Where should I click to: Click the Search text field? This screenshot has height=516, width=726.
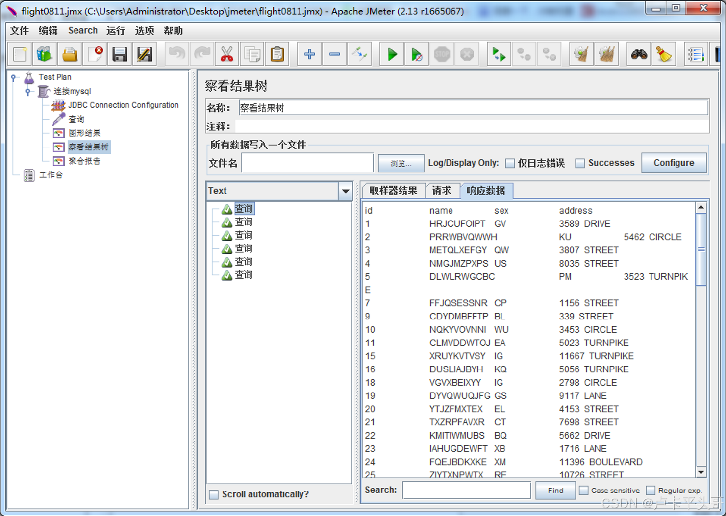[466, 490]
